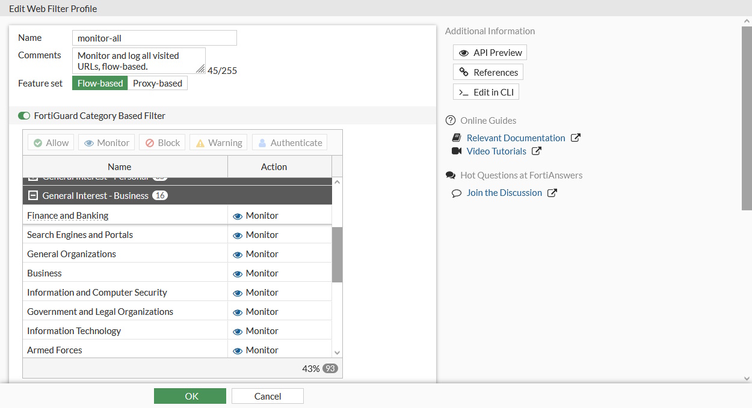Click the external link icon after Video Tutorials
Screen dimensions: 752x408
coord(537,151)
